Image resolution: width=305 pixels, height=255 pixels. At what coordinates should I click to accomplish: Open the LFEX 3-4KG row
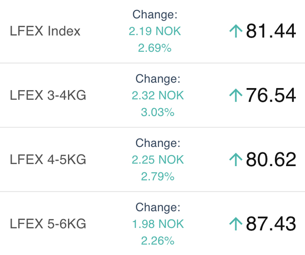tap(152, 95)
